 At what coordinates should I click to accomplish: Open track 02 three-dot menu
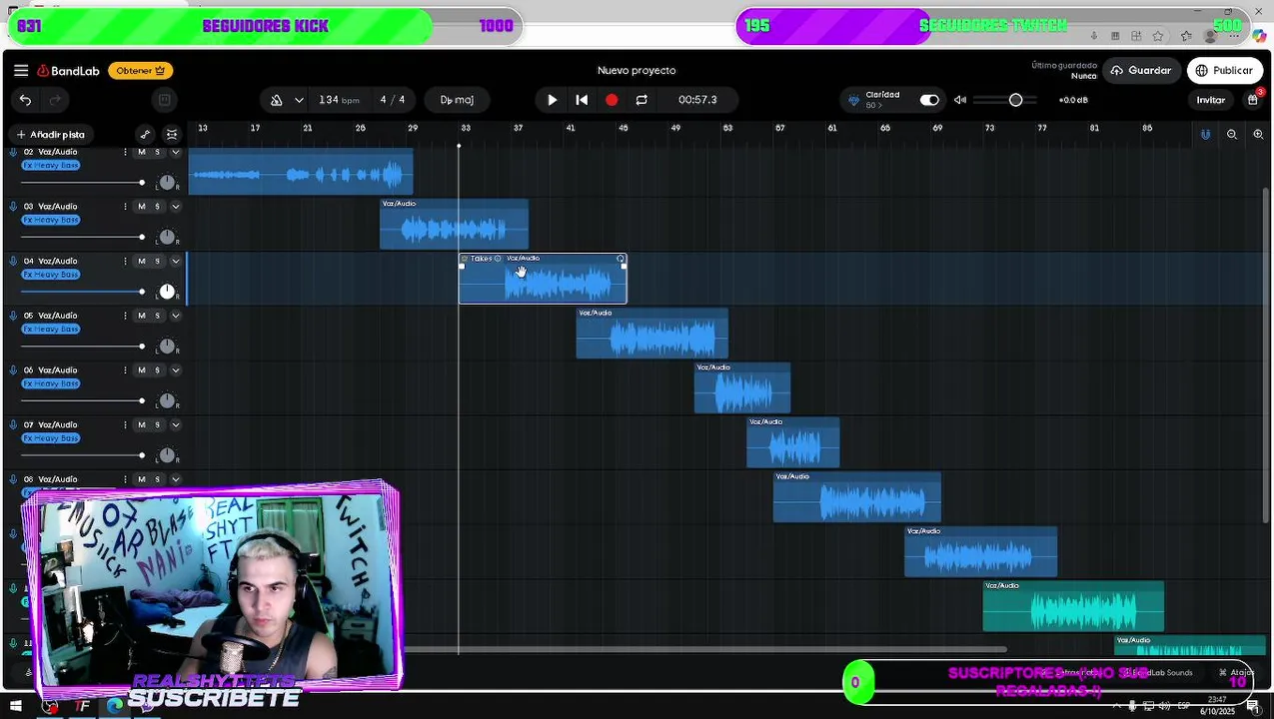pos(125,152)
